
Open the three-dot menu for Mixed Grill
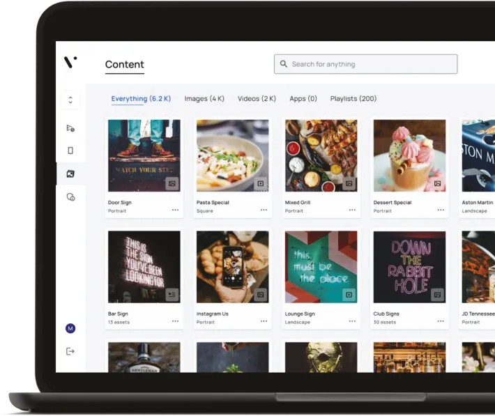[x=353, y=210]
